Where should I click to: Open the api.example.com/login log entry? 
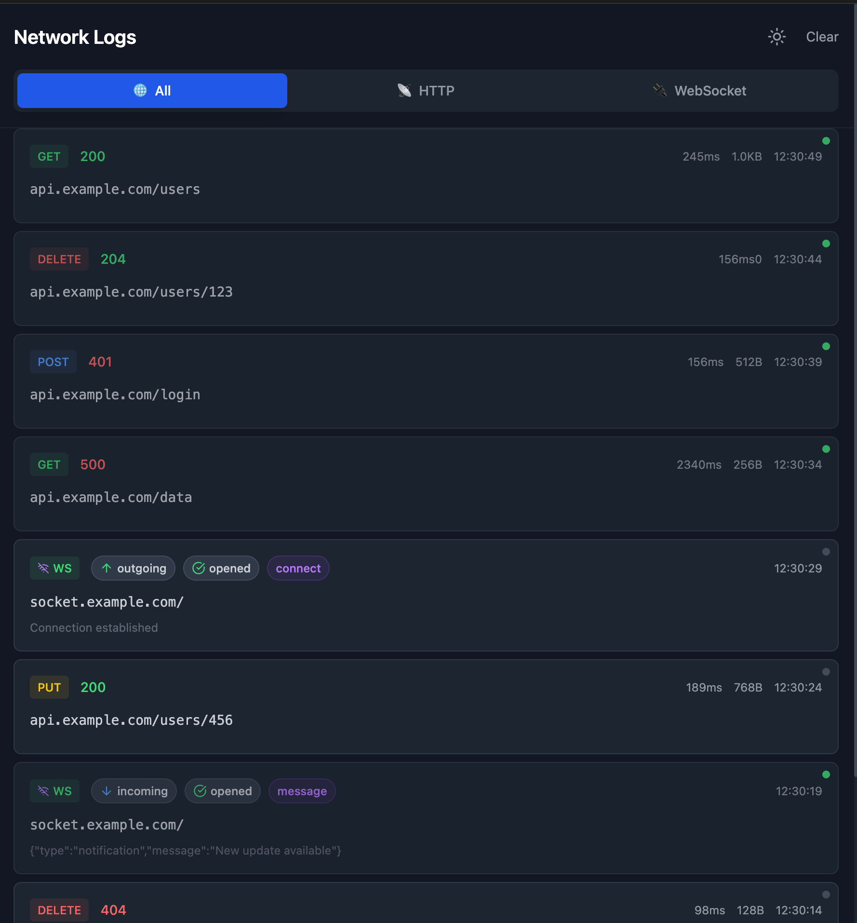(426, 381)
